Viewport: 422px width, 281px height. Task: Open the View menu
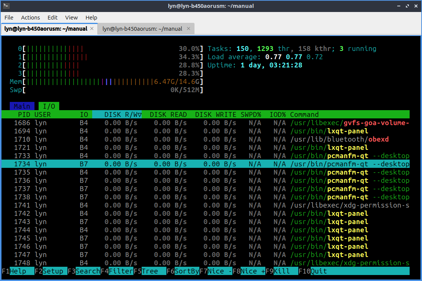coord(71,18)
